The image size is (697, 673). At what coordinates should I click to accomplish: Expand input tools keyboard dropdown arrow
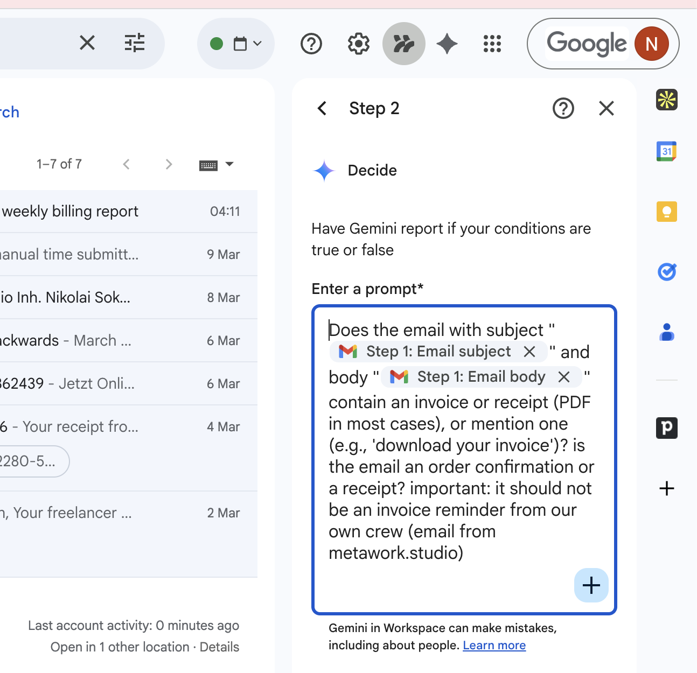coord(229,164)
